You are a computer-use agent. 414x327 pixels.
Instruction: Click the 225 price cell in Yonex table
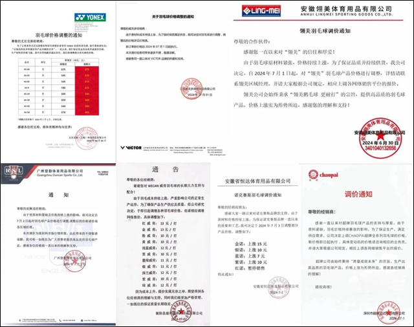63,69
